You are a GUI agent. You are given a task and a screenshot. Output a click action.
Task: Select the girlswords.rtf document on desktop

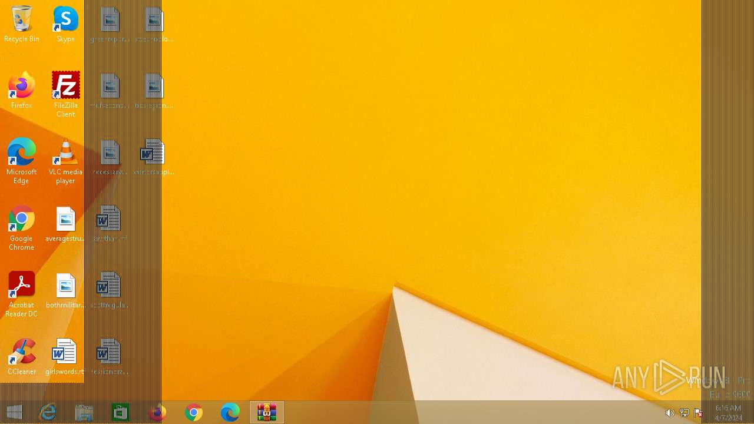pos(65,357)
